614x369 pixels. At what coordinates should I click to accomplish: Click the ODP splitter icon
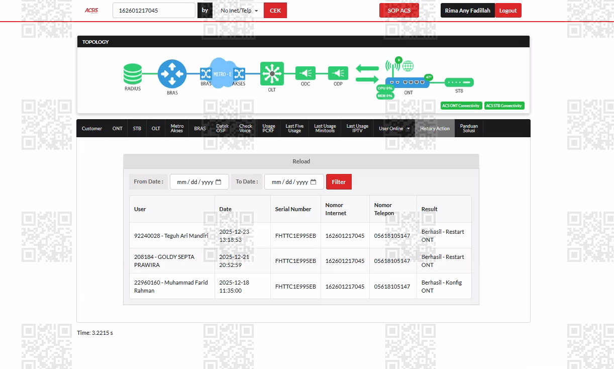click(x=338, y=73)
